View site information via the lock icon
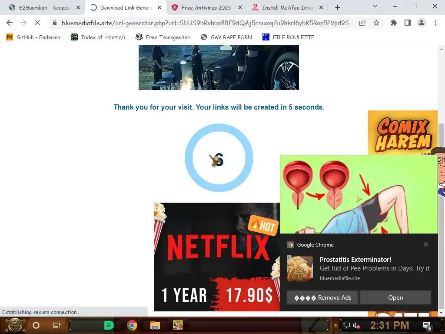The width and height of the screenshot is (445, 334). click(55, 23)
